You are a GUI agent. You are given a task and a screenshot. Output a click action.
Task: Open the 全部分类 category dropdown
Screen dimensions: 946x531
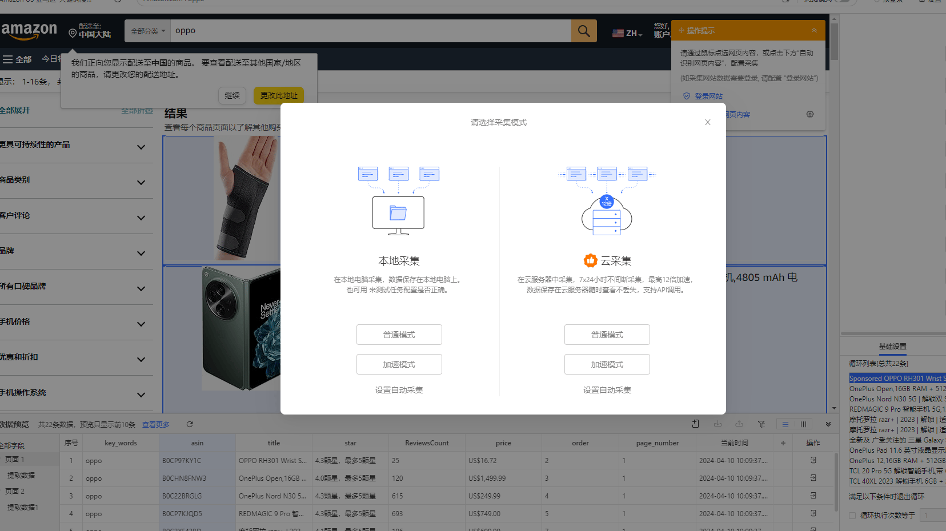(x=147, y=31)
